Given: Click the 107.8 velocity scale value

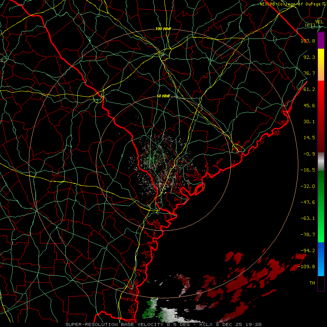Looking at the screenshot, I should pyautogui.click(x=308, y=41).
